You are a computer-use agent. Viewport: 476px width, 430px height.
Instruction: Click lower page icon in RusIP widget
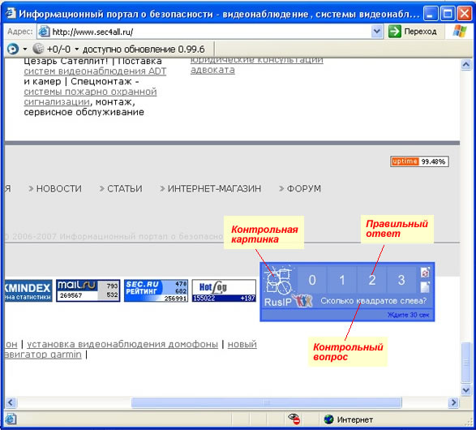(425, 287)
